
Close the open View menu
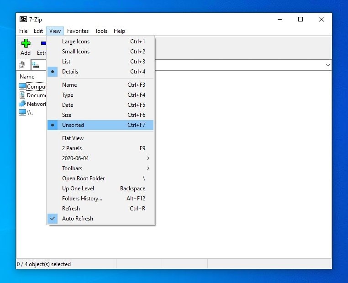[x=55, y=31]
